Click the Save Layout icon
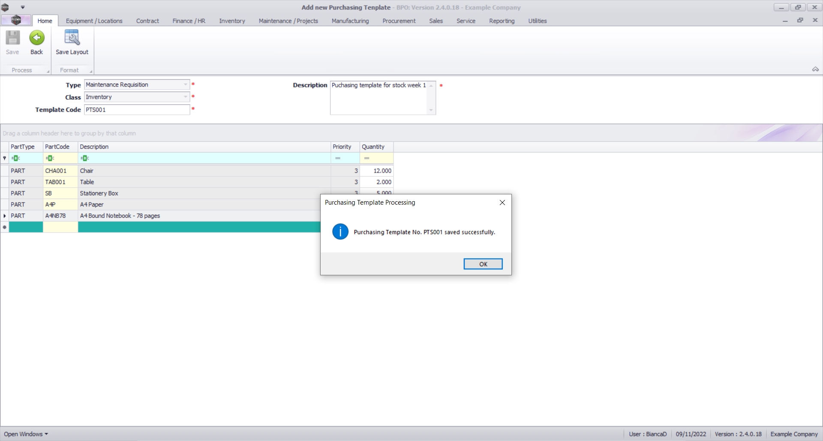This screenshot has width=823, height=441. pos(72,38)
